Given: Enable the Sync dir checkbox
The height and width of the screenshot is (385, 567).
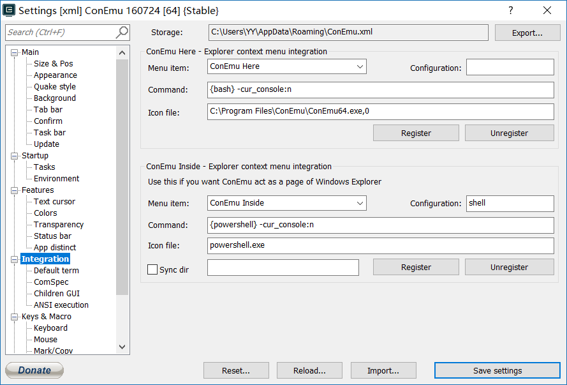Looking at the screenshot, I should click(x=152, y=269).
